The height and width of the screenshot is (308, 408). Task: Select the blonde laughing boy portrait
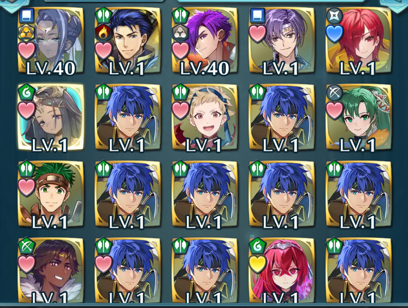tap(205, 117)
